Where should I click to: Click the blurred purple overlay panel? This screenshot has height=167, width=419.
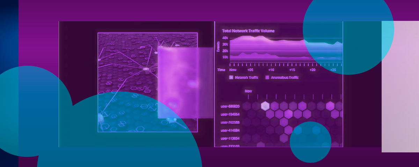[185, 83]
